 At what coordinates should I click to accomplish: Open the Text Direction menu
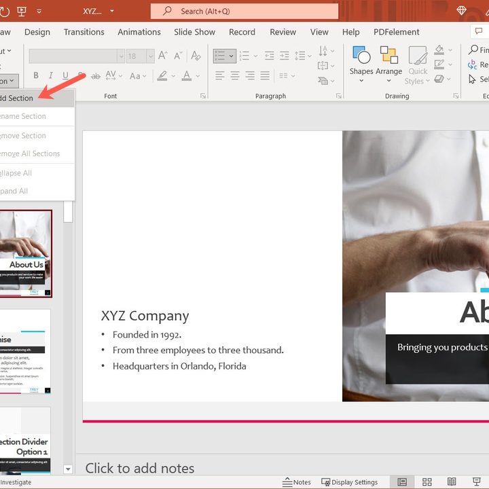coord(326,50)
